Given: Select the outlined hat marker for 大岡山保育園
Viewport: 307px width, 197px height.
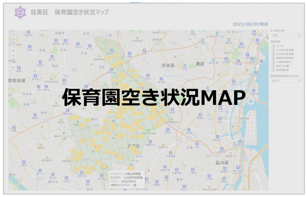Looking at the screenshot, I should 104,166.
